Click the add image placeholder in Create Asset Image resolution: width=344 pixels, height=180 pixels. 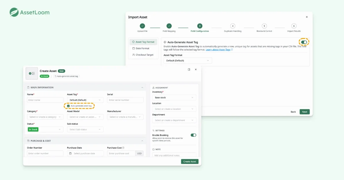point(32,73)
